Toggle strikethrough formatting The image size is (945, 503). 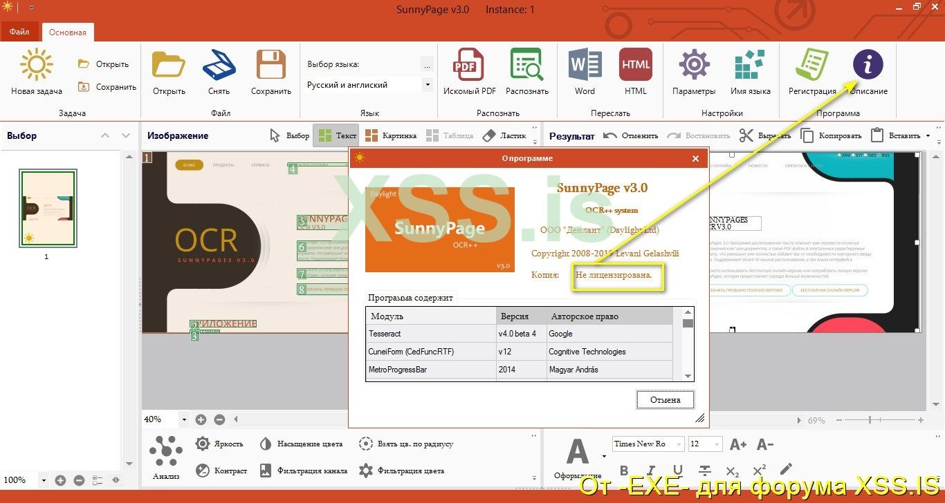tap(705, 471)
